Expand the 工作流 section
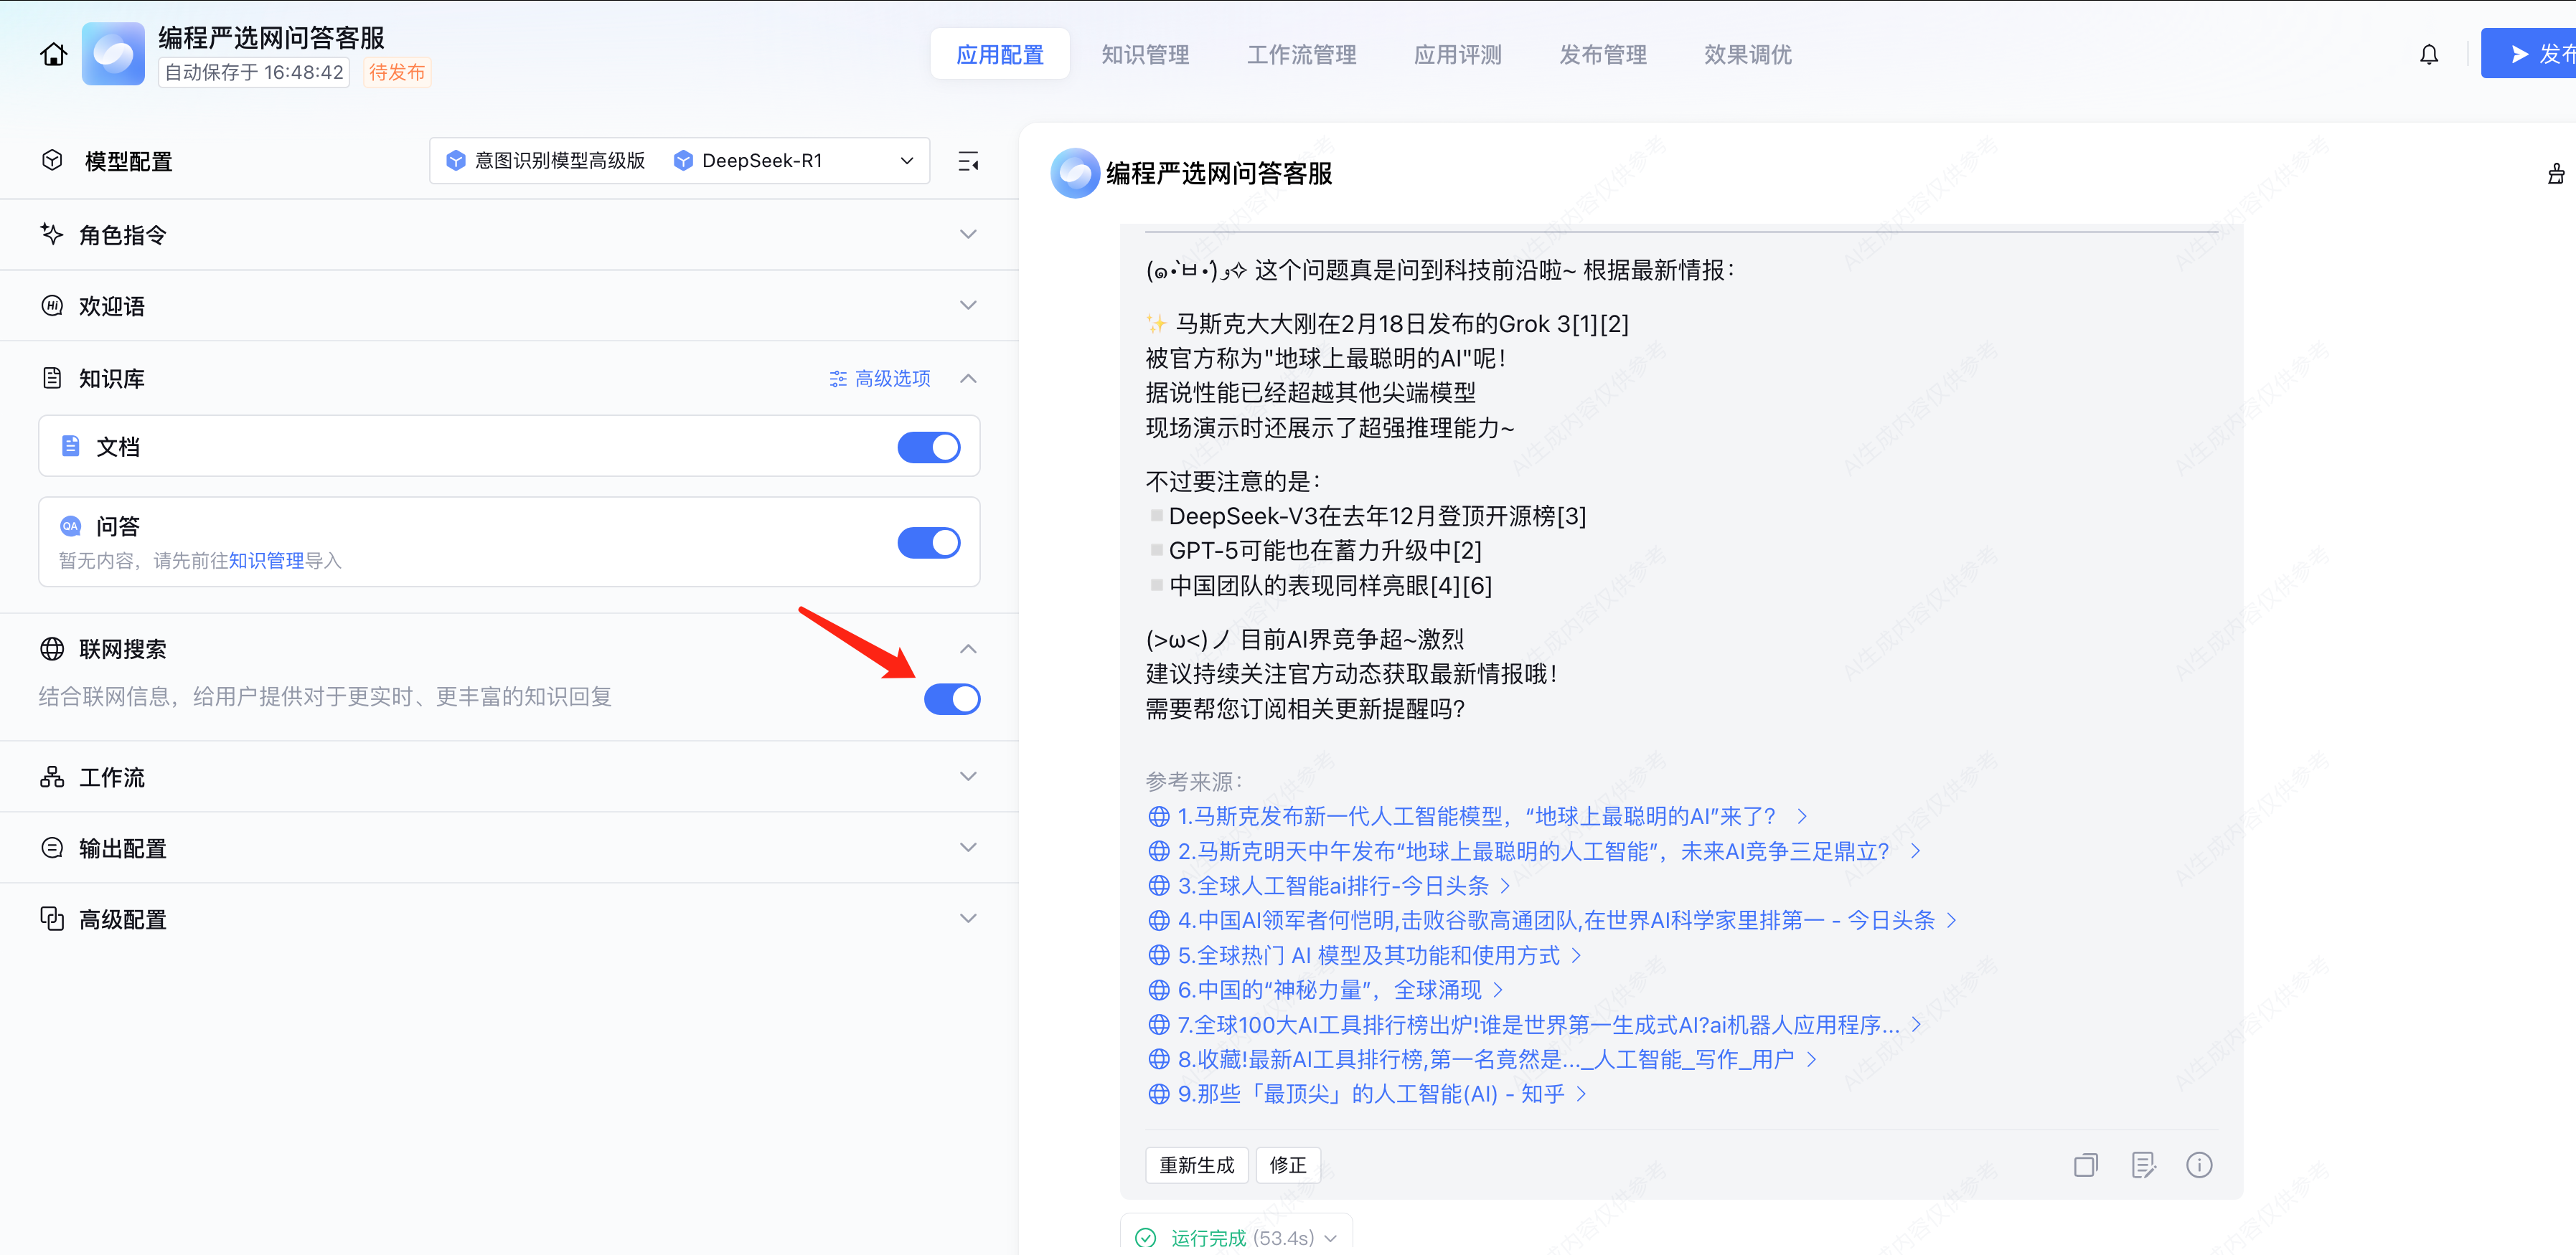Image resolution: width=2576 pixels, height=1255 pixels. (967, 777)
